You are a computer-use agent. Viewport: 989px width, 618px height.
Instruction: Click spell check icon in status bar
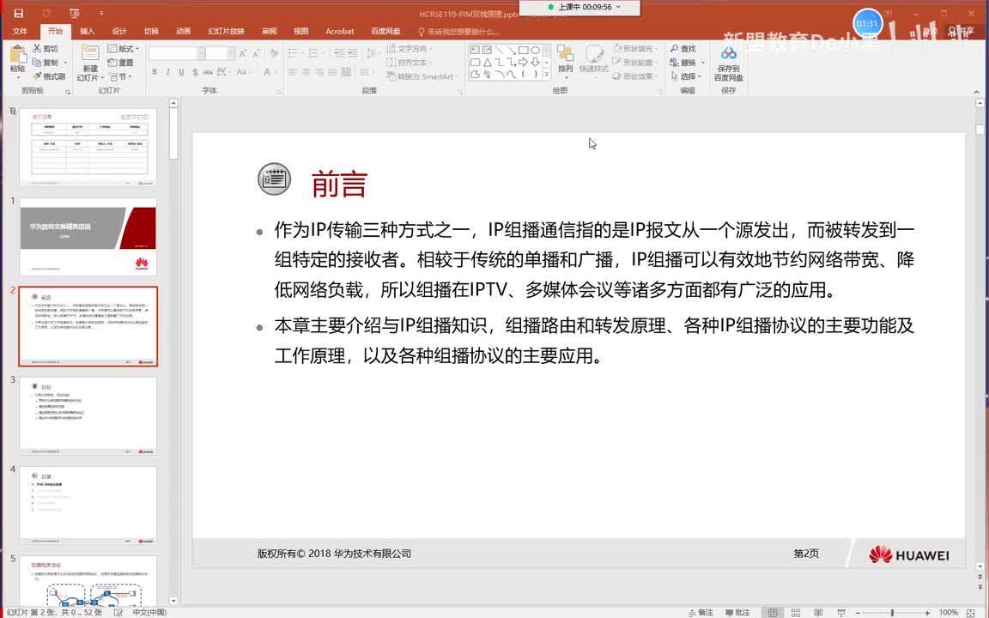pyautogui.click(x=118, y=612)
